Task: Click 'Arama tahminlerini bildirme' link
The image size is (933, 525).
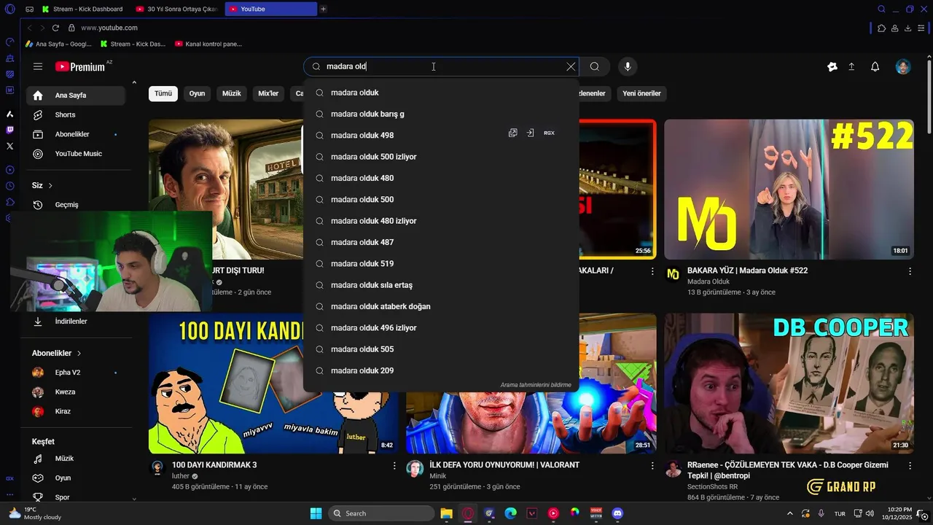Action: (x=536, y=385)
